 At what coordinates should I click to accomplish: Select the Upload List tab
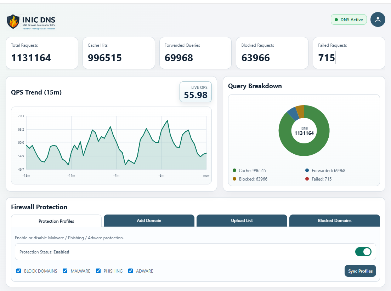(242, 221)
